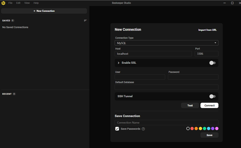The width and height of the screenshot is (241, 148).
Task: Pick the green color label swatch
Action: (x=204, y=128)
